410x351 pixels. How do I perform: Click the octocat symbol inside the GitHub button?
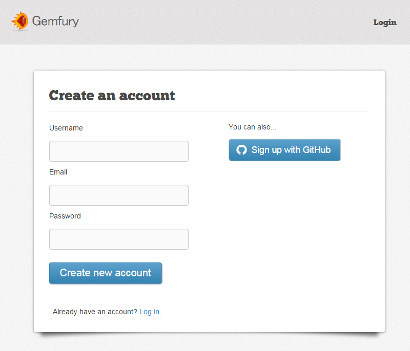[241, 149]
